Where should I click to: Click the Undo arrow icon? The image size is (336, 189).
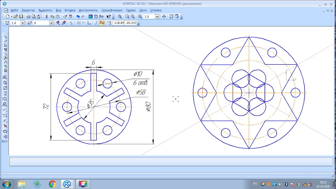[78, 17]
